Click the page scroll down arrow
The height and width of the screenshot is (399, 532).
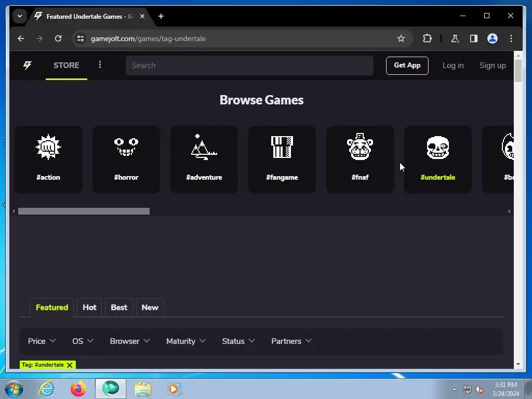coord(518,364)
